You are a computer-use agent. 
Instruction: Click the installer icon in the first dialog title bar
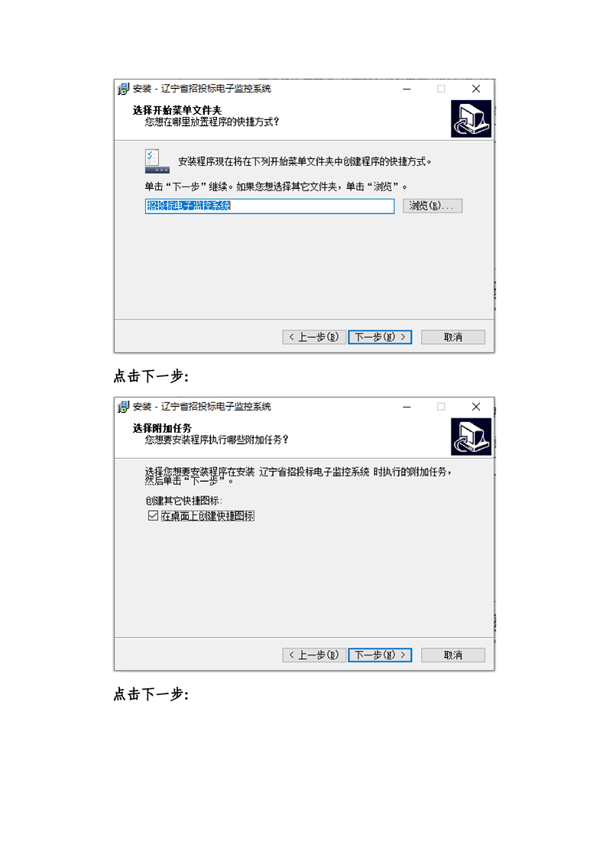point(123,89)
